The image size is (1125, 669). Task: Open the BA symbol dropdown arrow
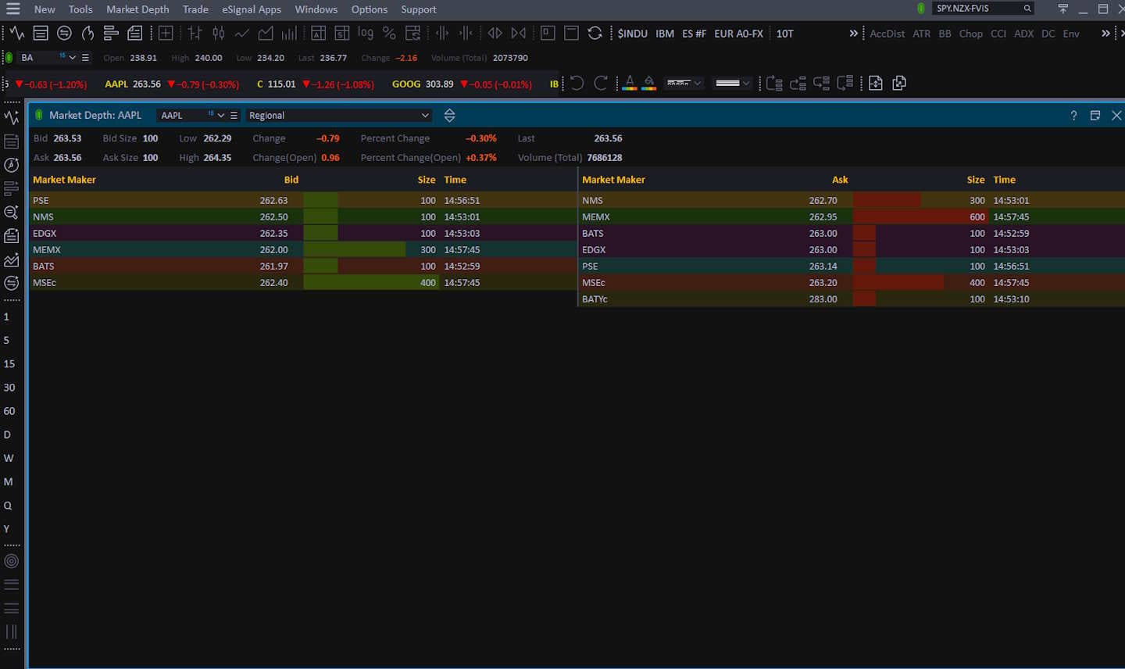coord(73,58)
